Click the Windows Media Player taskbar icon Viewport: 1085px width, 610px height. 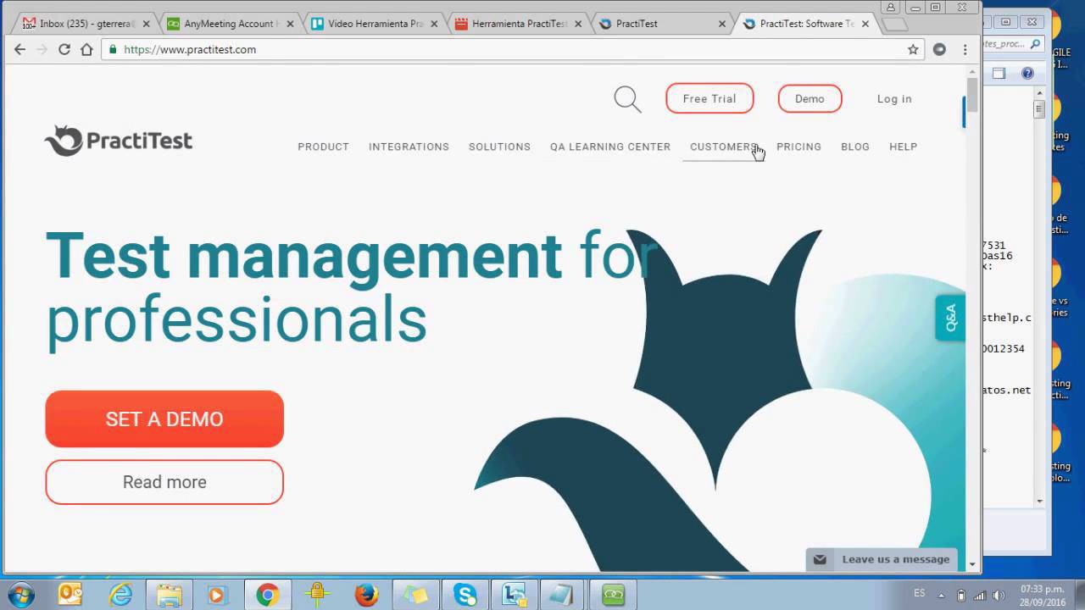(x=217, y=595)
